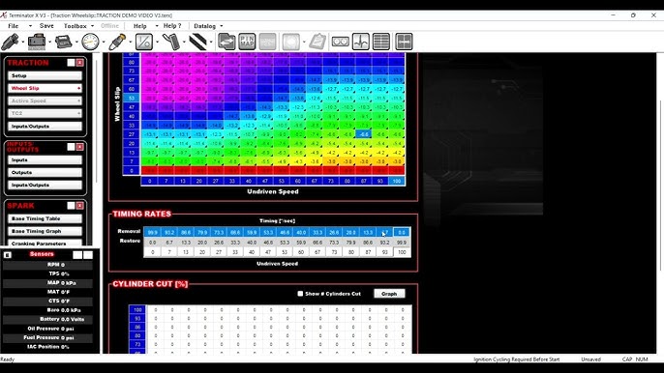This screenshot has width=664, height=373.
Task: Open dropdown arrow next to injector icon
Action: point(23,43)
